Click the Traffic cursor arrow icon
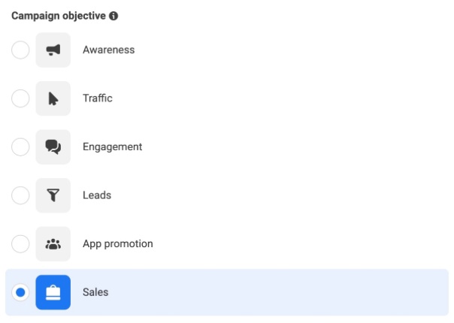This screenshot has width=454, height=323. coord(53,98)
